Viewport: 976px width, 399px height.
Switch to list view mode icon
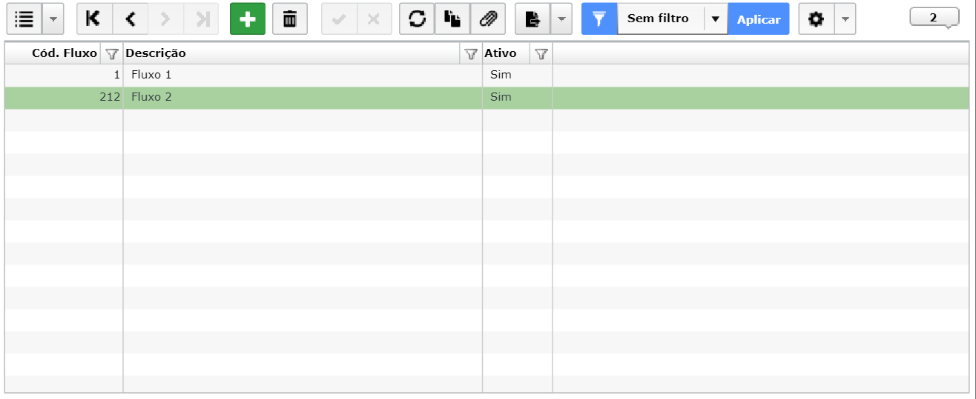(24, 19)
